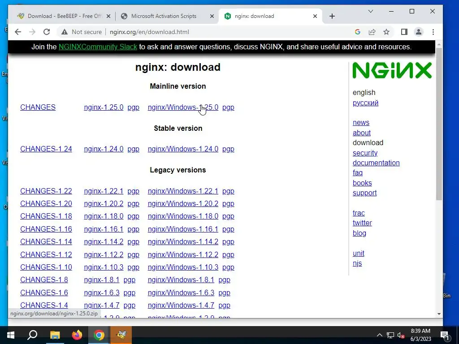Open CHANGES-1.24 link
The image size is (459, 344).
(46, 149)
